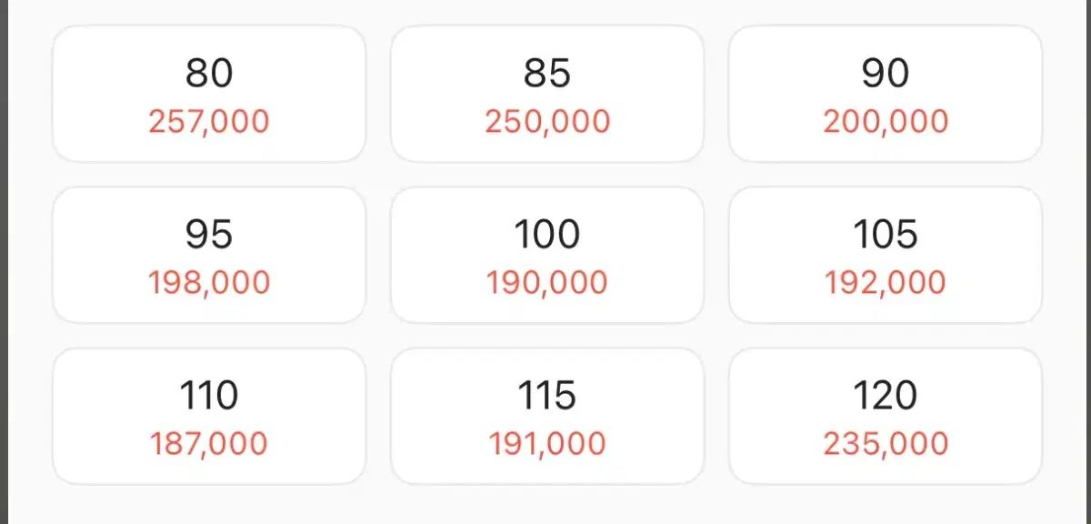Click the lowest price 187,000
The height and width of the screenshot is (524, 1091).
click(x=209, y=444)
